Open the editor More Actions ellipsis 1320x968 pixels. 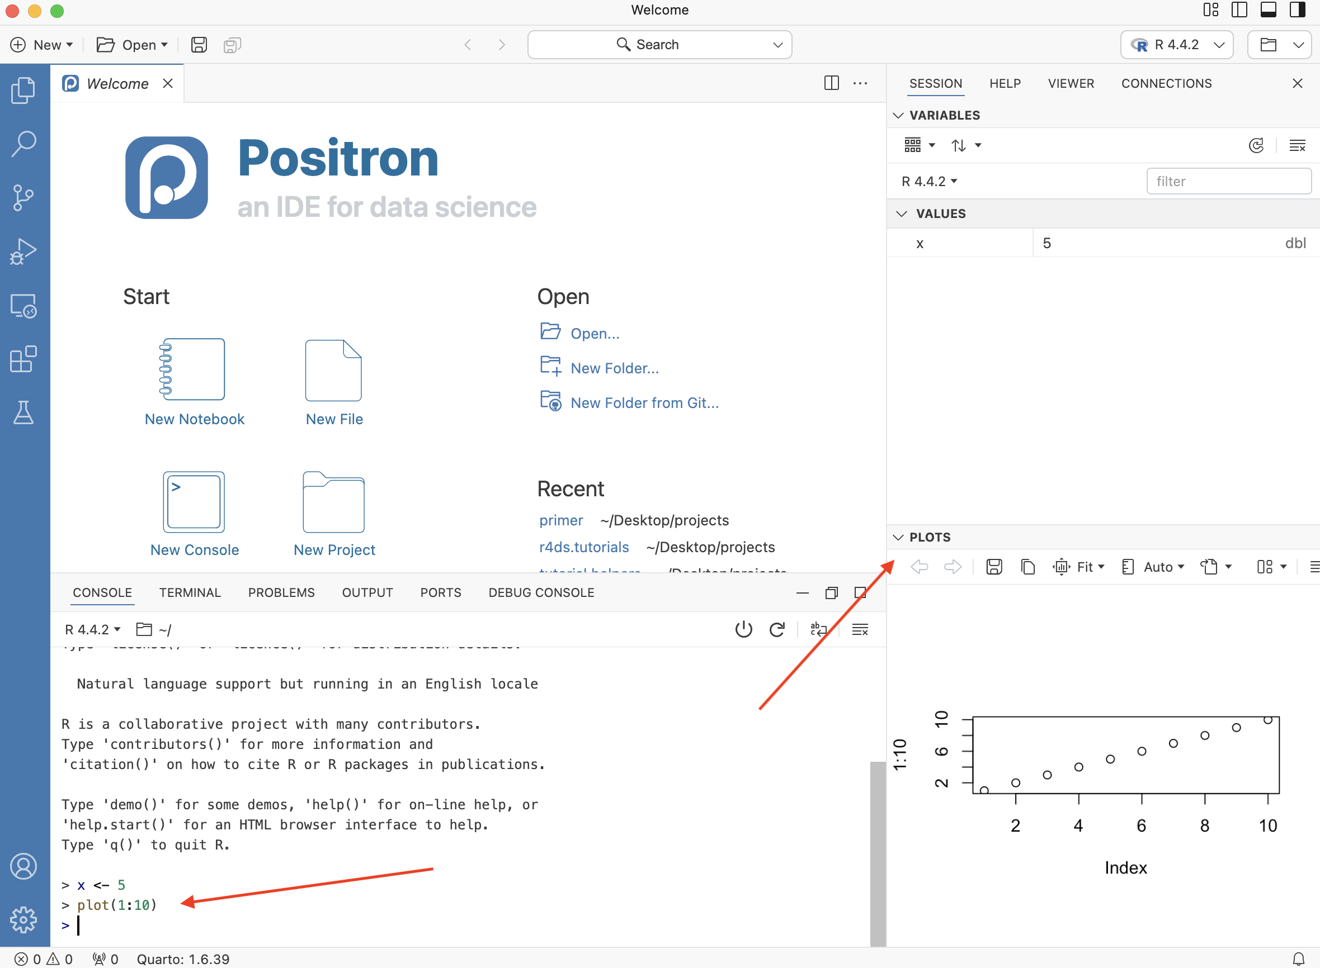click(x=860, y=83)
